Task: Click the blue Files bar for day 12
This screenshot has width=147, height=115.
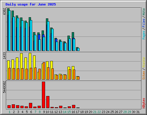Action: (x=56, y=40)
